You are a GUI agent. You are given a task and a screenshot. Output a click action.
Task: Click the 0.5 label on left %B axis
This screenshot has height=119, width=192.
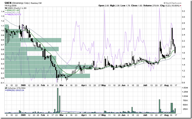coord(3,54)
